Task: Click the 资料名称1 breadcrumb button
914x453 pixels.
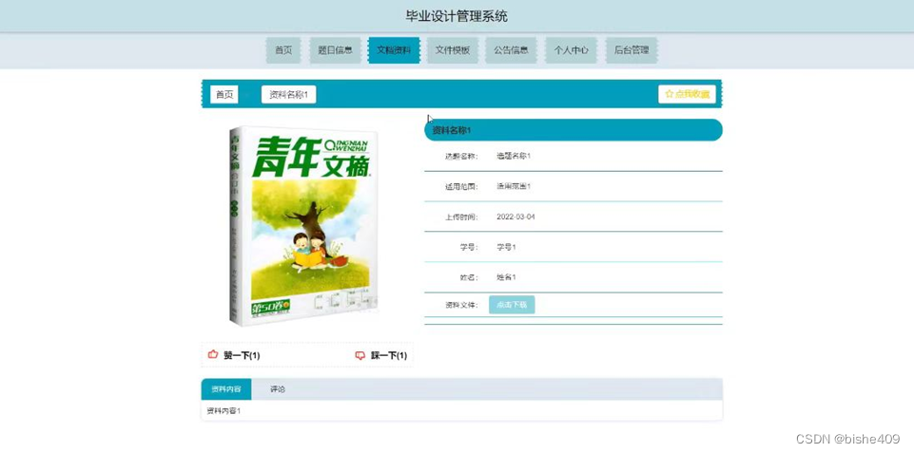Action: pos(288,94)
